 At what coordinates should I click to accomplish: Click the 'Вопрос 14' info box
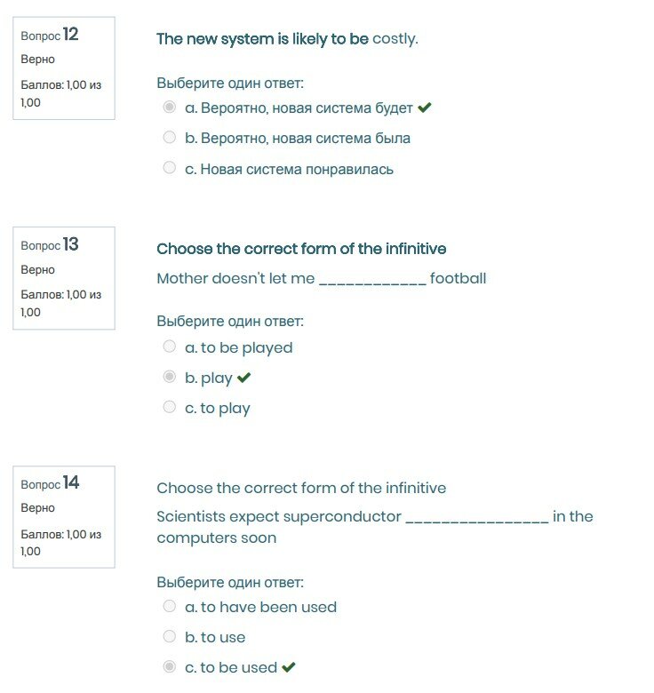pyautogui.click(x=64, y=516)
